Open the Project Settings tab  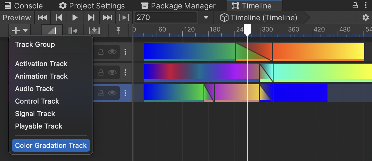coord(92,5)
